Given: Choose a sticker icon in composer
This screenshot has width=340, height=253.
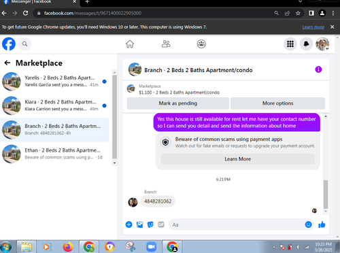Looking at the screenshot, I should point(150,224).
